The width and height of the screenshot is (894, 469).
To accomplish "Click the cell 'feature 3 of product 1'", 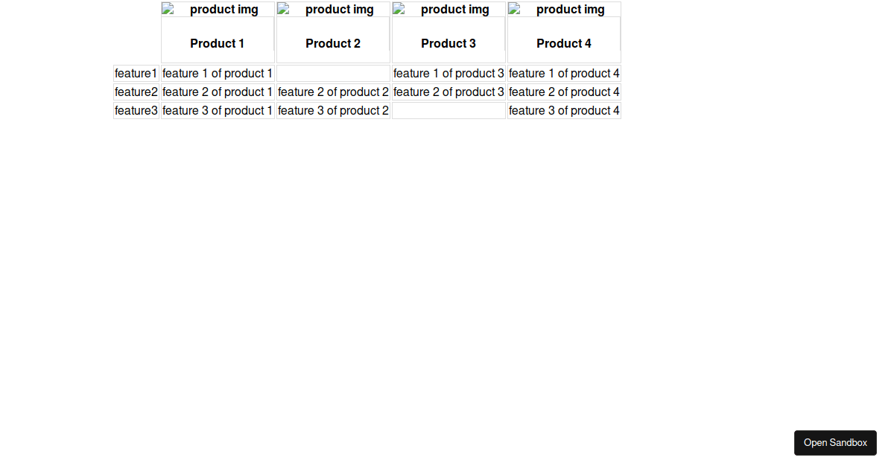I will [x=217, y=110].
